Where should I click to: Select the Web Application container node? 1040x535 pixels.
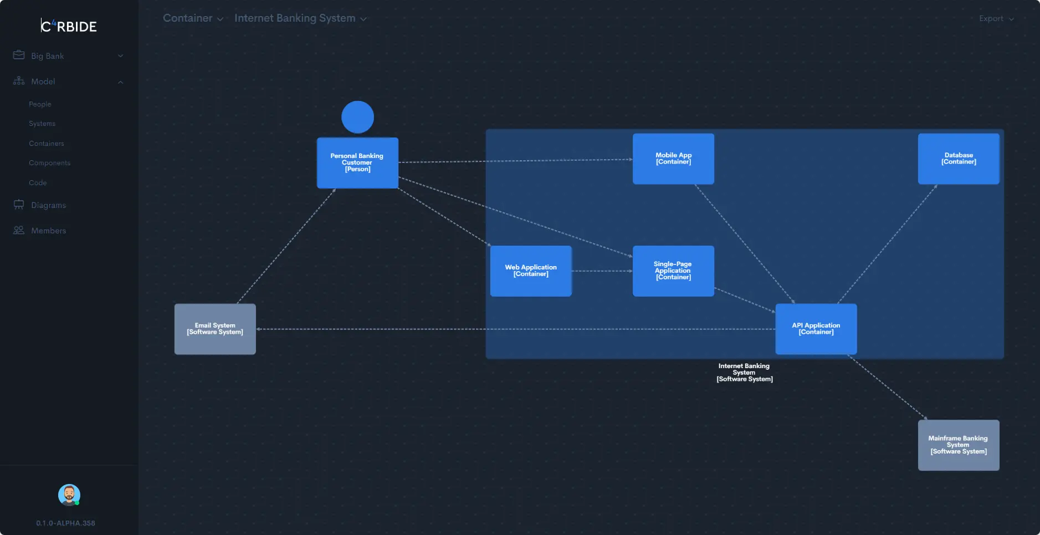[x=531, y=271]
